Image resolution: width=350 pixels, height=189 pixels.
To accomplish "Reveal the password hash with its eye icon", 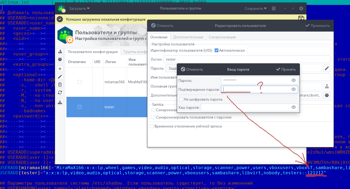I will pos(294,107).
